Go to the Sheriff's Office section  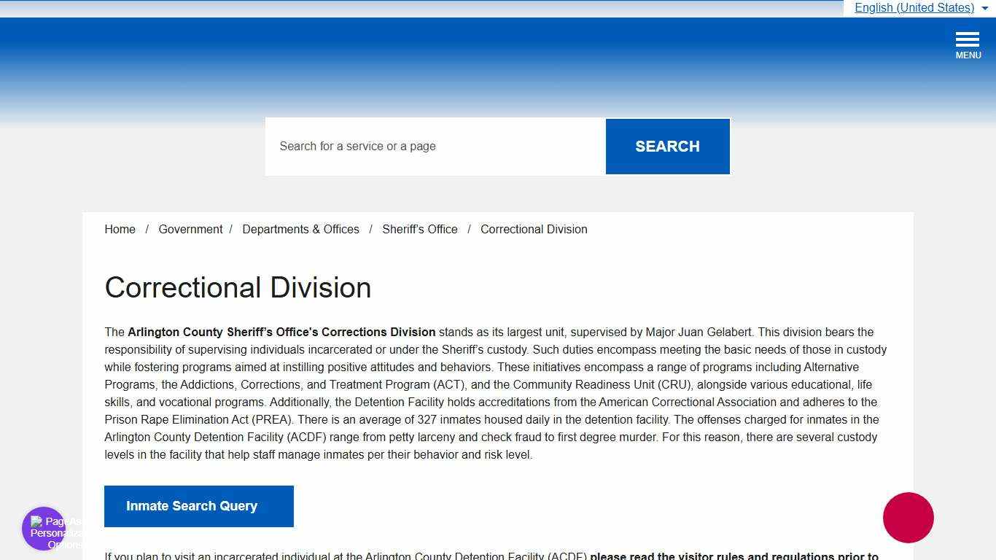pyautogui.click(x=419, y=229)
